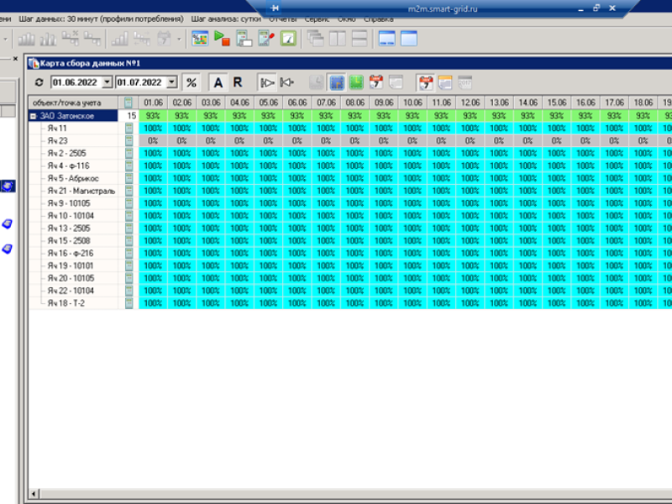The image size is (672, 504).
Task: Select the Яч 9 - 10105 row
Action: (x=69, y=203)
